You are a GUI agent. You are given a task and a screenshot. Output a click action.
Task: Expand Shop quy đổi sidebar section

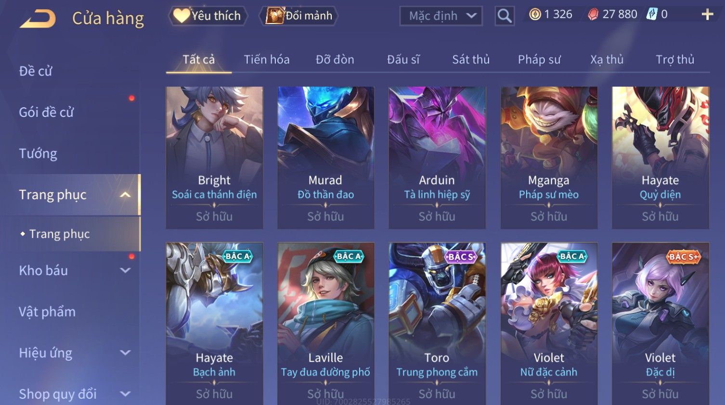point(125,394)
